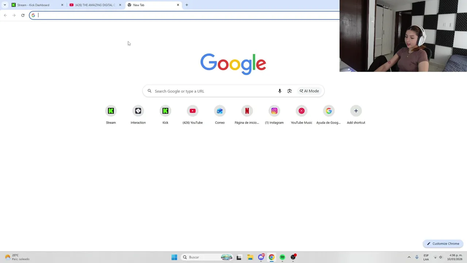Close the New Tab tab
This screenshot has height=263, width=467.
point(178,5)
